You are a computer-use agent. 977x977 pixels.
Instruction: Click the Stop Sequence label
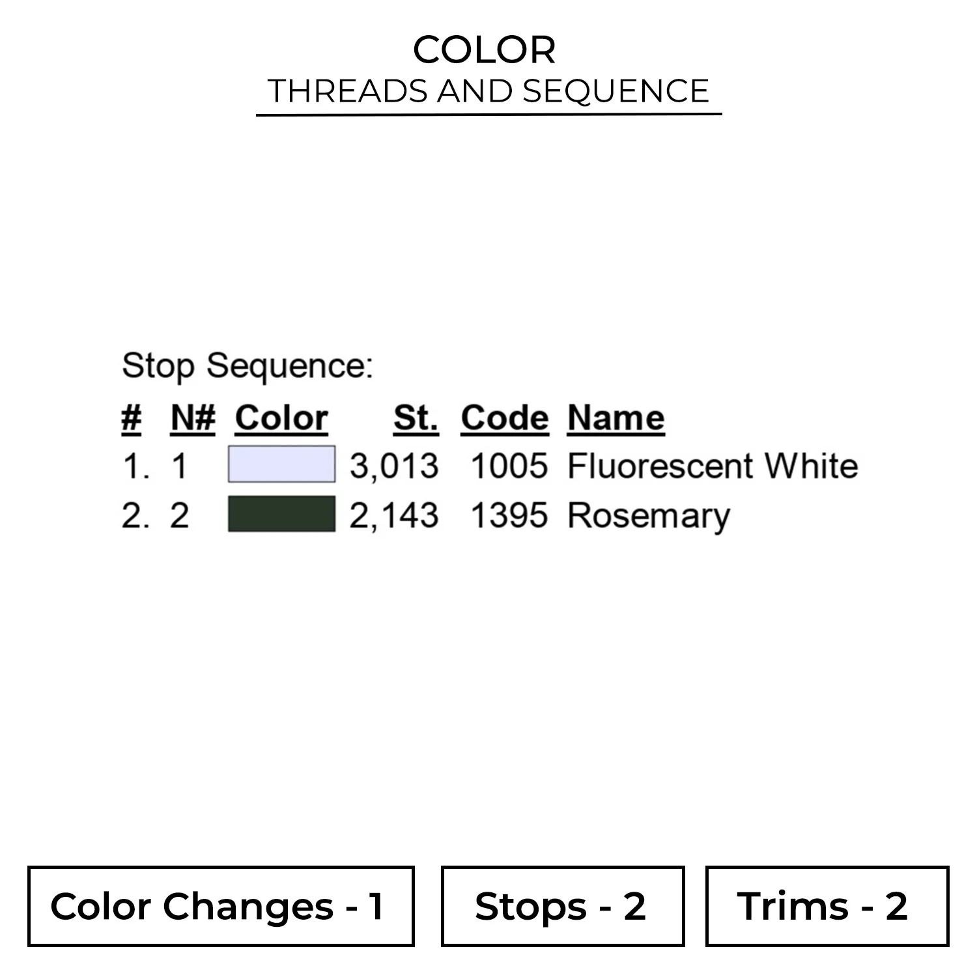pos(248,365)
